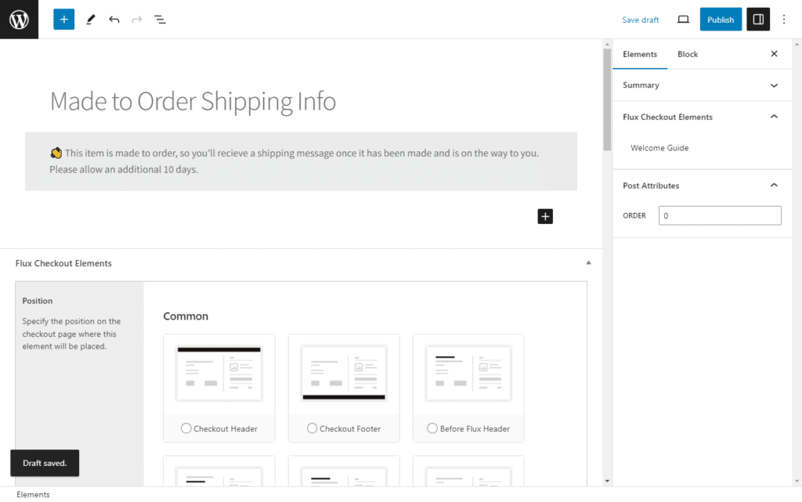Redo the last change

click(x=136, y=19)
